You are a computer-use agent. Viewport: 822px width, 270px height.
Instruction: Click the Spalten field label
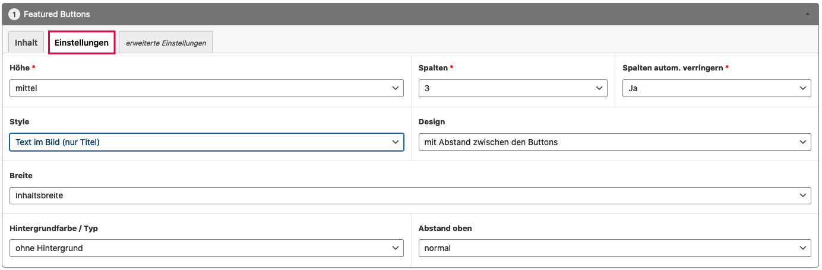point(433,68)
